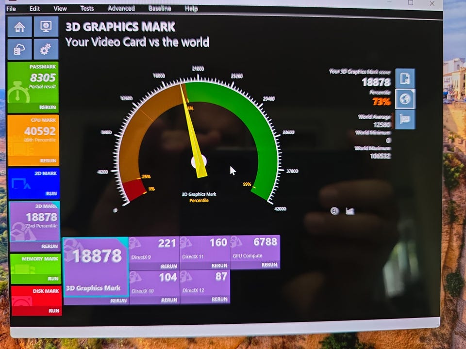
Task: Click the DirectX 10 score 104
Action: [168, 277]
